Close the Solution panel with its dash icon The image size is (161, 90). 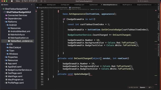[34, 5]
